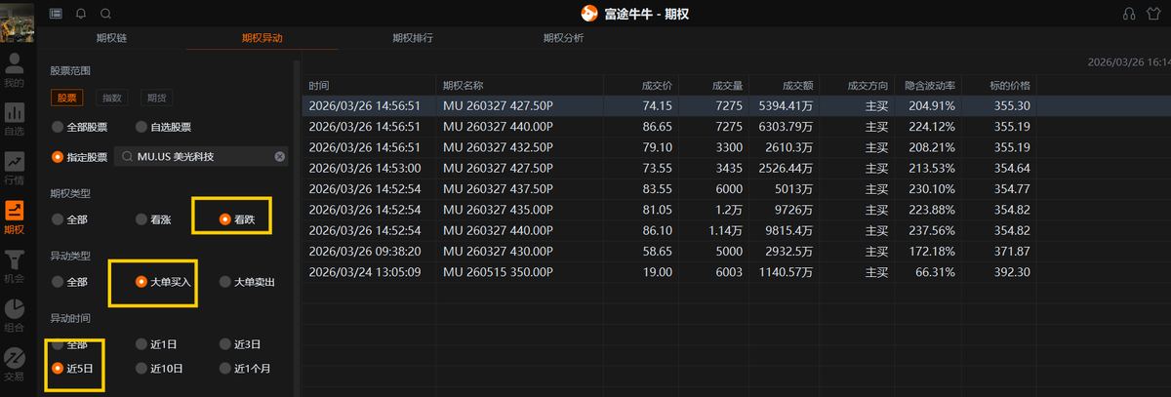Select the 期权 options sidebar icon
This screenshot has width=1171, height=397.
(x=15, y=218)
